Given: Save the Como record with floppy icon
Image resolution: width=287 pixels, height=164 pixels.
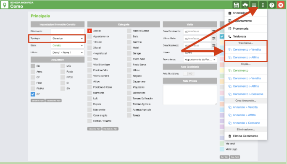Looking at the screenshot, I should tap(236, 5).
